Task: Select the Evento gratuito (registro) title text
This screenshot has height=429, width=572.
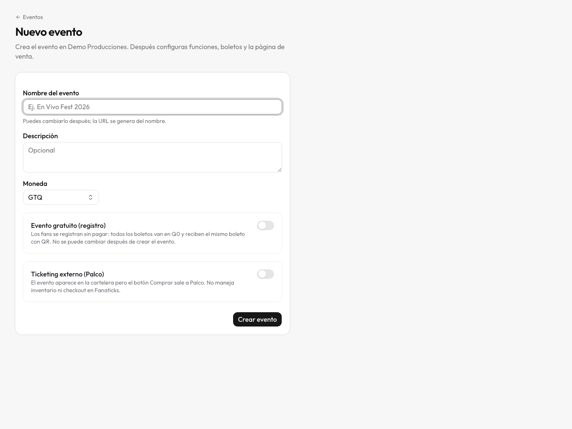Action: [x=68, y=225]
